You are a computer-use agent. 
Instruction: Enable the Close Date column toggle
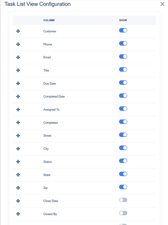coord(123,200)
